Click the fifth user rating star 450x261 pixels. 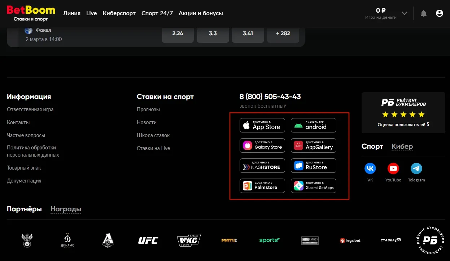tap(421, 114)
